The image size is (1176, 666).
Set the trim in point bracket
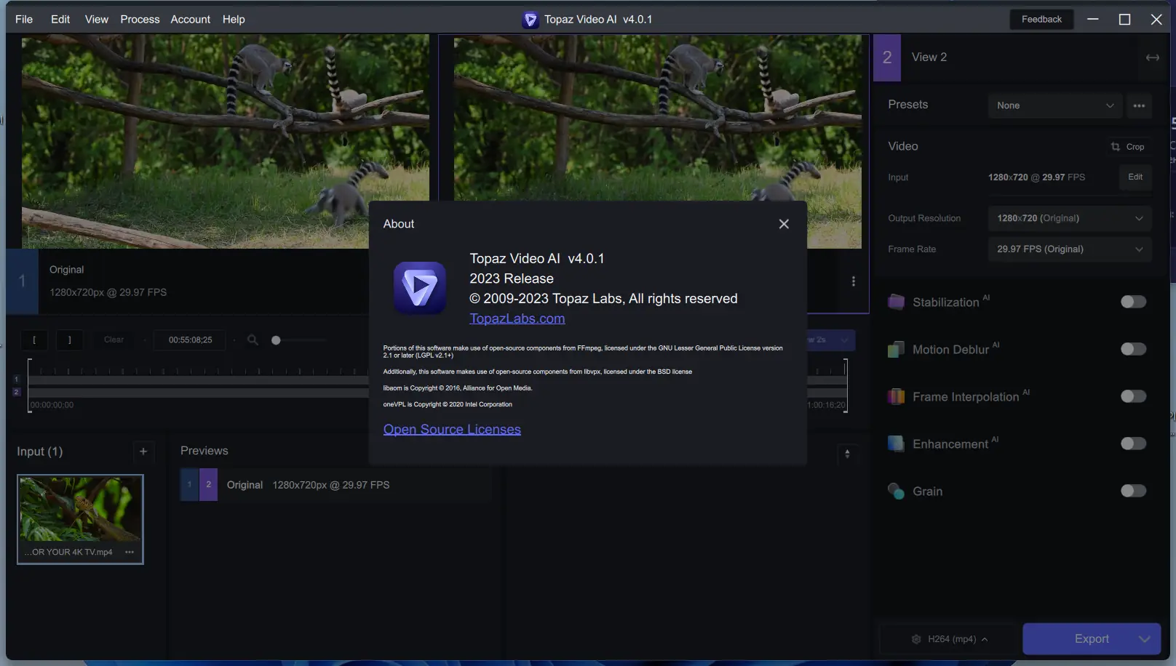[34, 340]
